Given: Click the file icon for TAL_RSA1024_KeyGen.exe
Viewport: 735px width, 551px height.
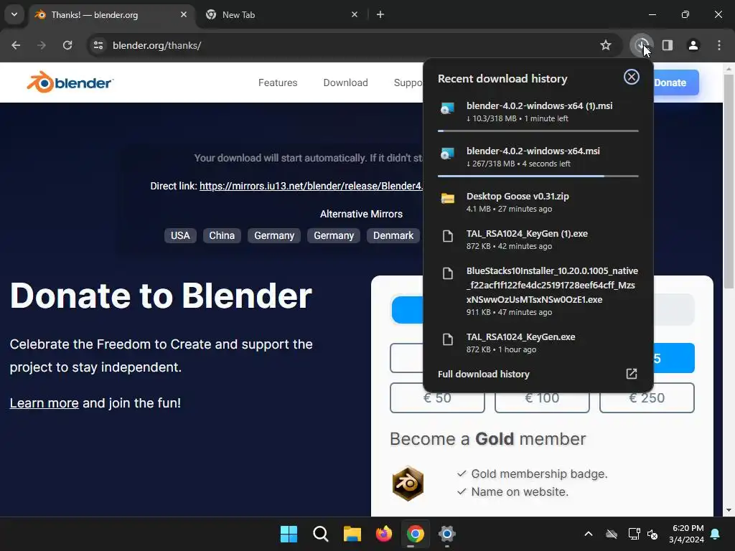Looking at the screenshot, I should [x=448, y=339].
